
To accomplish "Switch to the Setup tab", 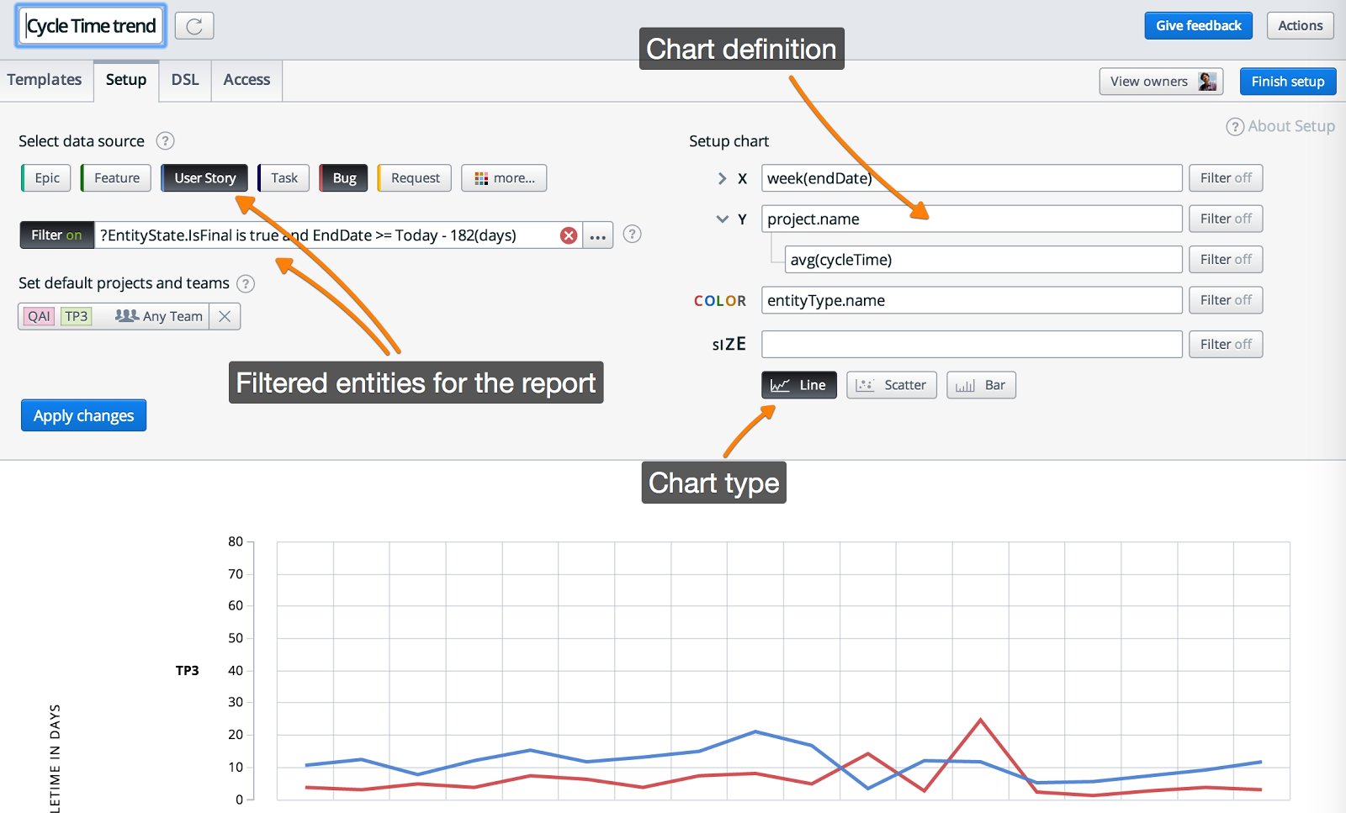I will (x=126, y=80).
